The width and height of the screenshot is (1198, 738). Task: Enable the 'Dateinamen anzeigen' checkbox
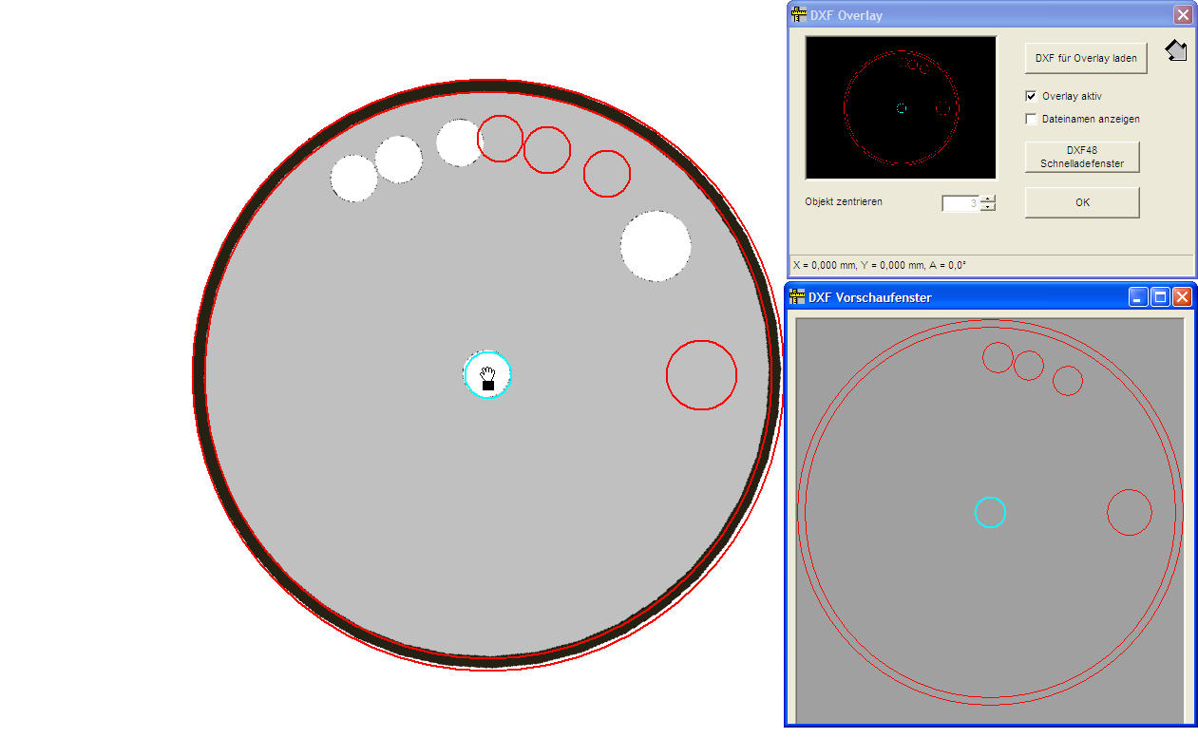tap(1031, 119)
